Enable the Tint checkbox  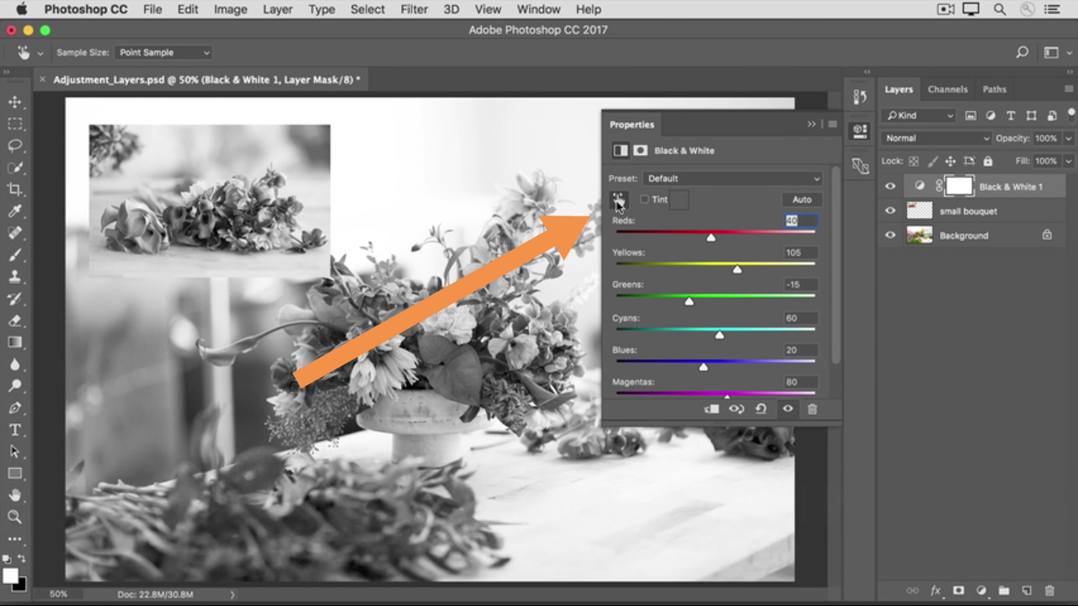tap(644, 199)
